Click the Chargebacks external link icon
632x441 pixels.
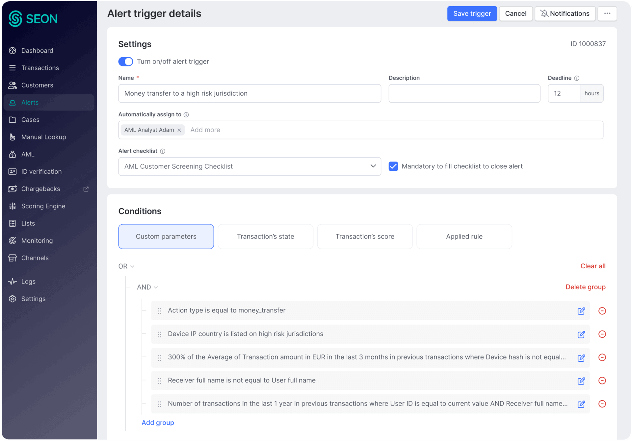(86, 189)
